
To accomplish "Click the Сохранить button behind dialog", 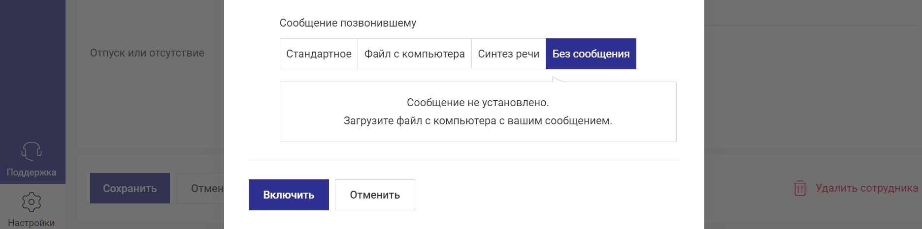I will 130,188.
